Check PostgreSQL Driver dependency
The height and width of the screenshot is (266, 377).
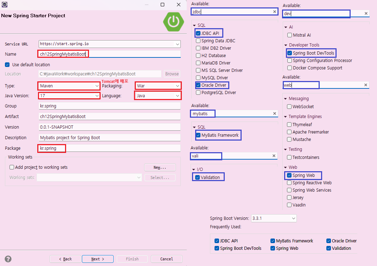(198, 93)
